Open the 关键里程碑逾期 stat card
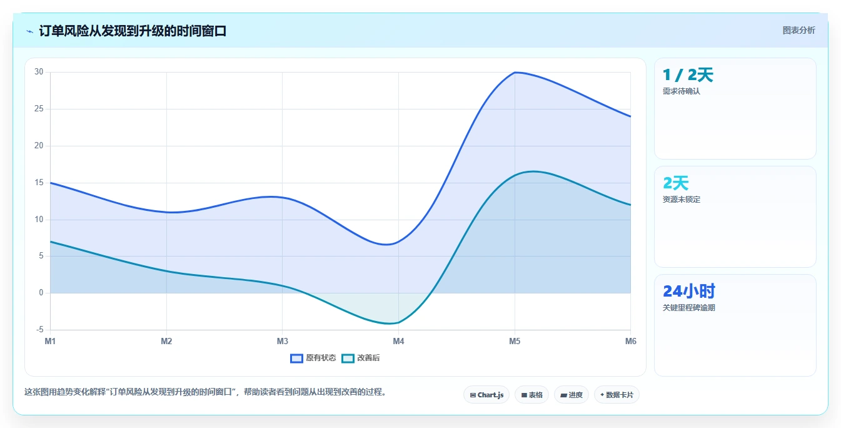This screenshot has height=428, width=841. pyautogui.click(x=735, y=325)
